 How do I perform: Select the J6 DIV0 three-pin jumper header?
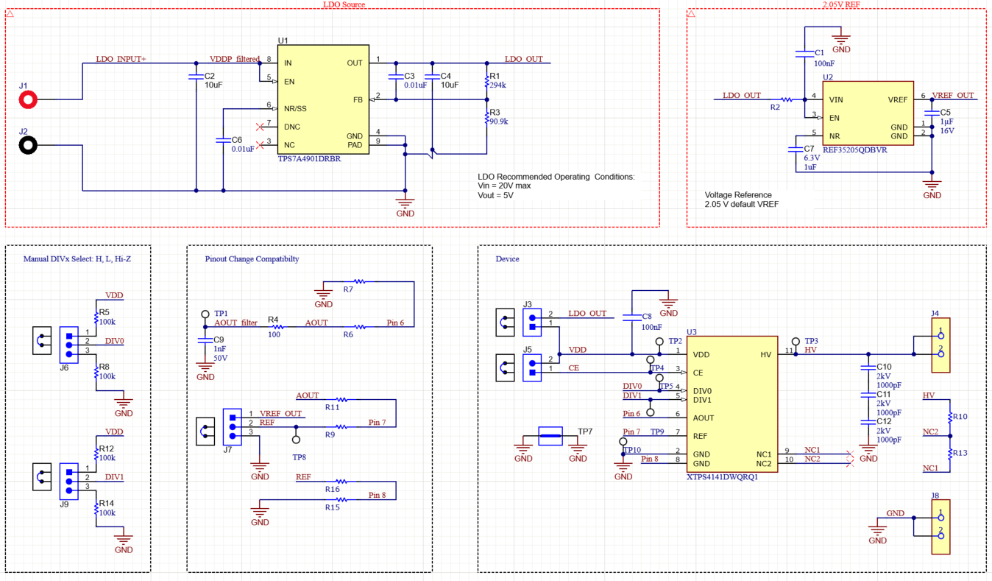click(x=70, y=342)
